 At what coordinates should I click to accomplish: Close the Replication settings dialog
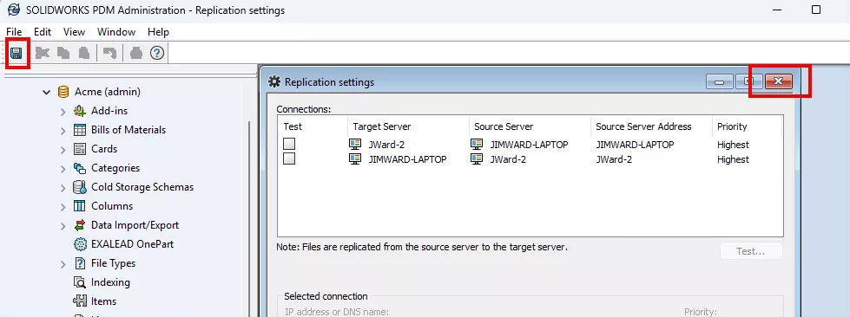point(779,81)
